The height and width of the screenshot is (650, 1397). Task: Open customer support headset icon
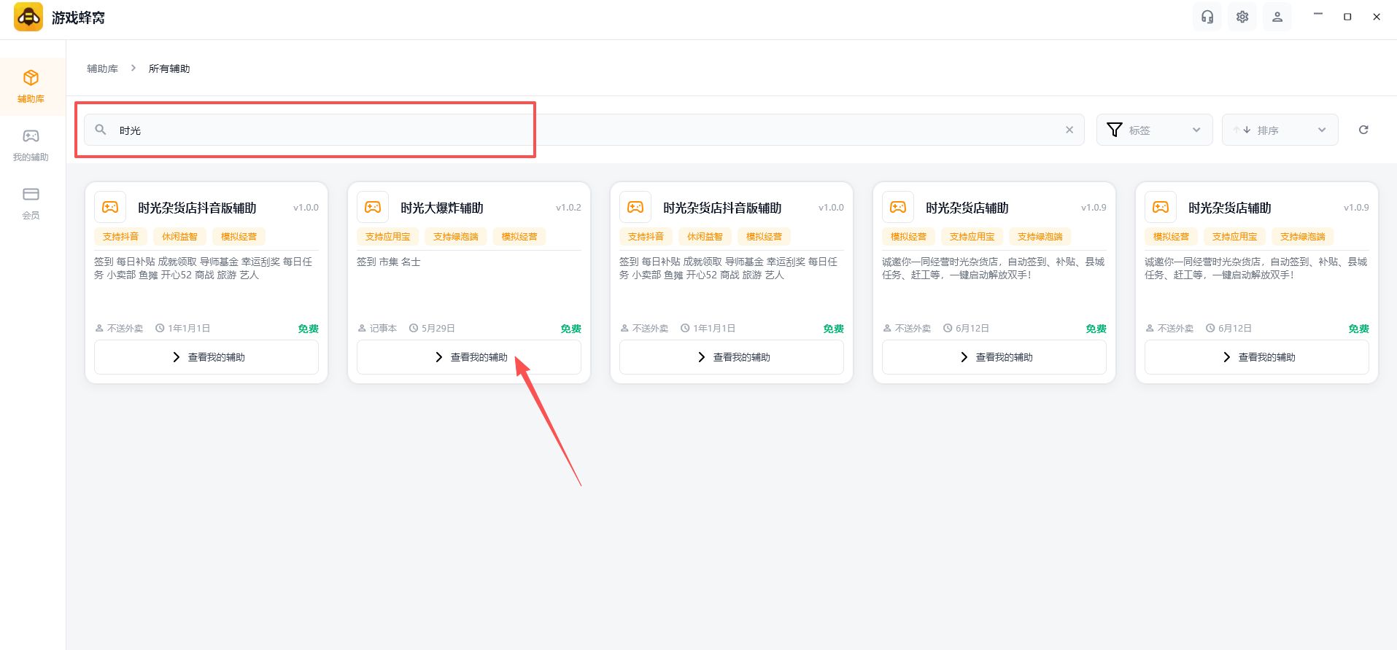coord(1207,17)
